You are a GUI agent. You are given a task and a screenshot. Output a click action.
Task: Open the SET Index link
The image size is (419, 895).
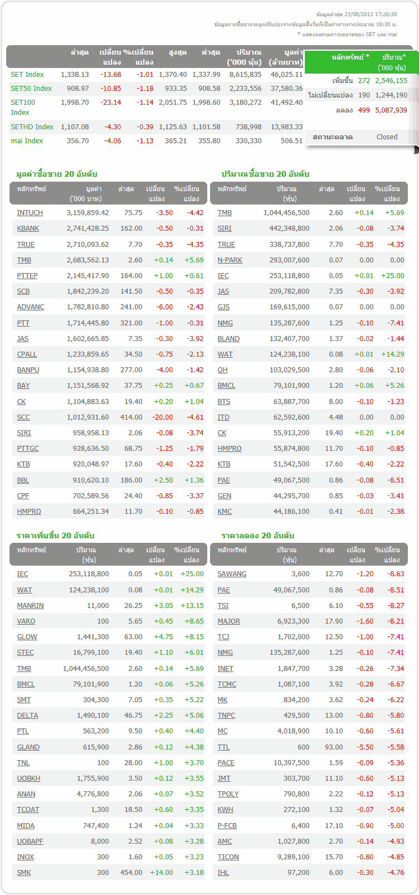pos(27,75)
